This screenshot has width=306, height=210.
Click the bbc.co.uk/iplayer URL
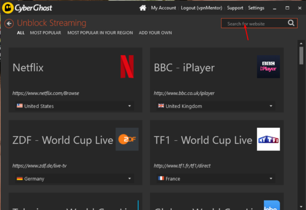tap(184, 94)
